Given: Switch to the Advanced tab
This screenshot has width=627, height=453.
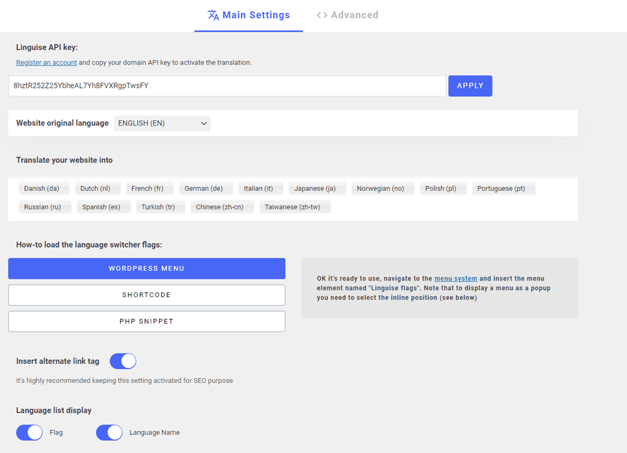Looking at the screenshot, I should [347, 15].
